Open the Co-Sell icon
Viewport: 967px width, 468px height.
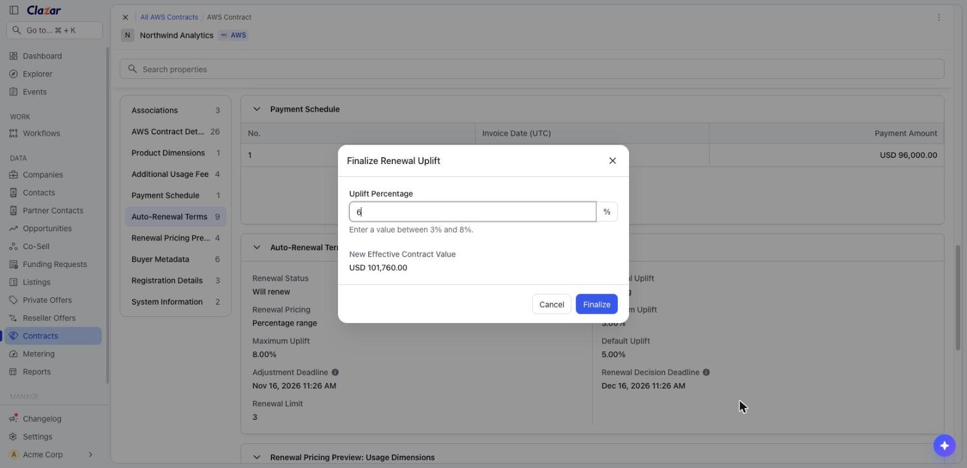(x=14, y=246)
